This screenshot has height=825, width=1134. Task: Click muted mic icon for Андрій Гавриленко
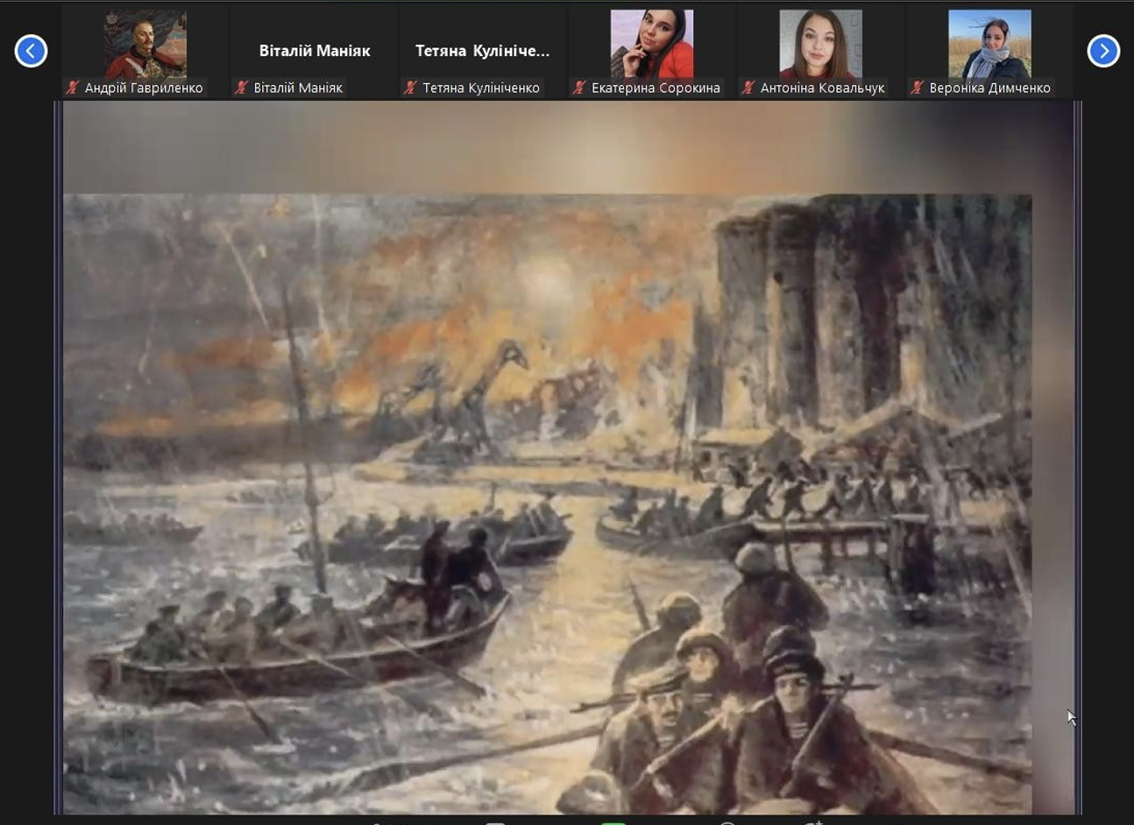(x=73, y=88)
